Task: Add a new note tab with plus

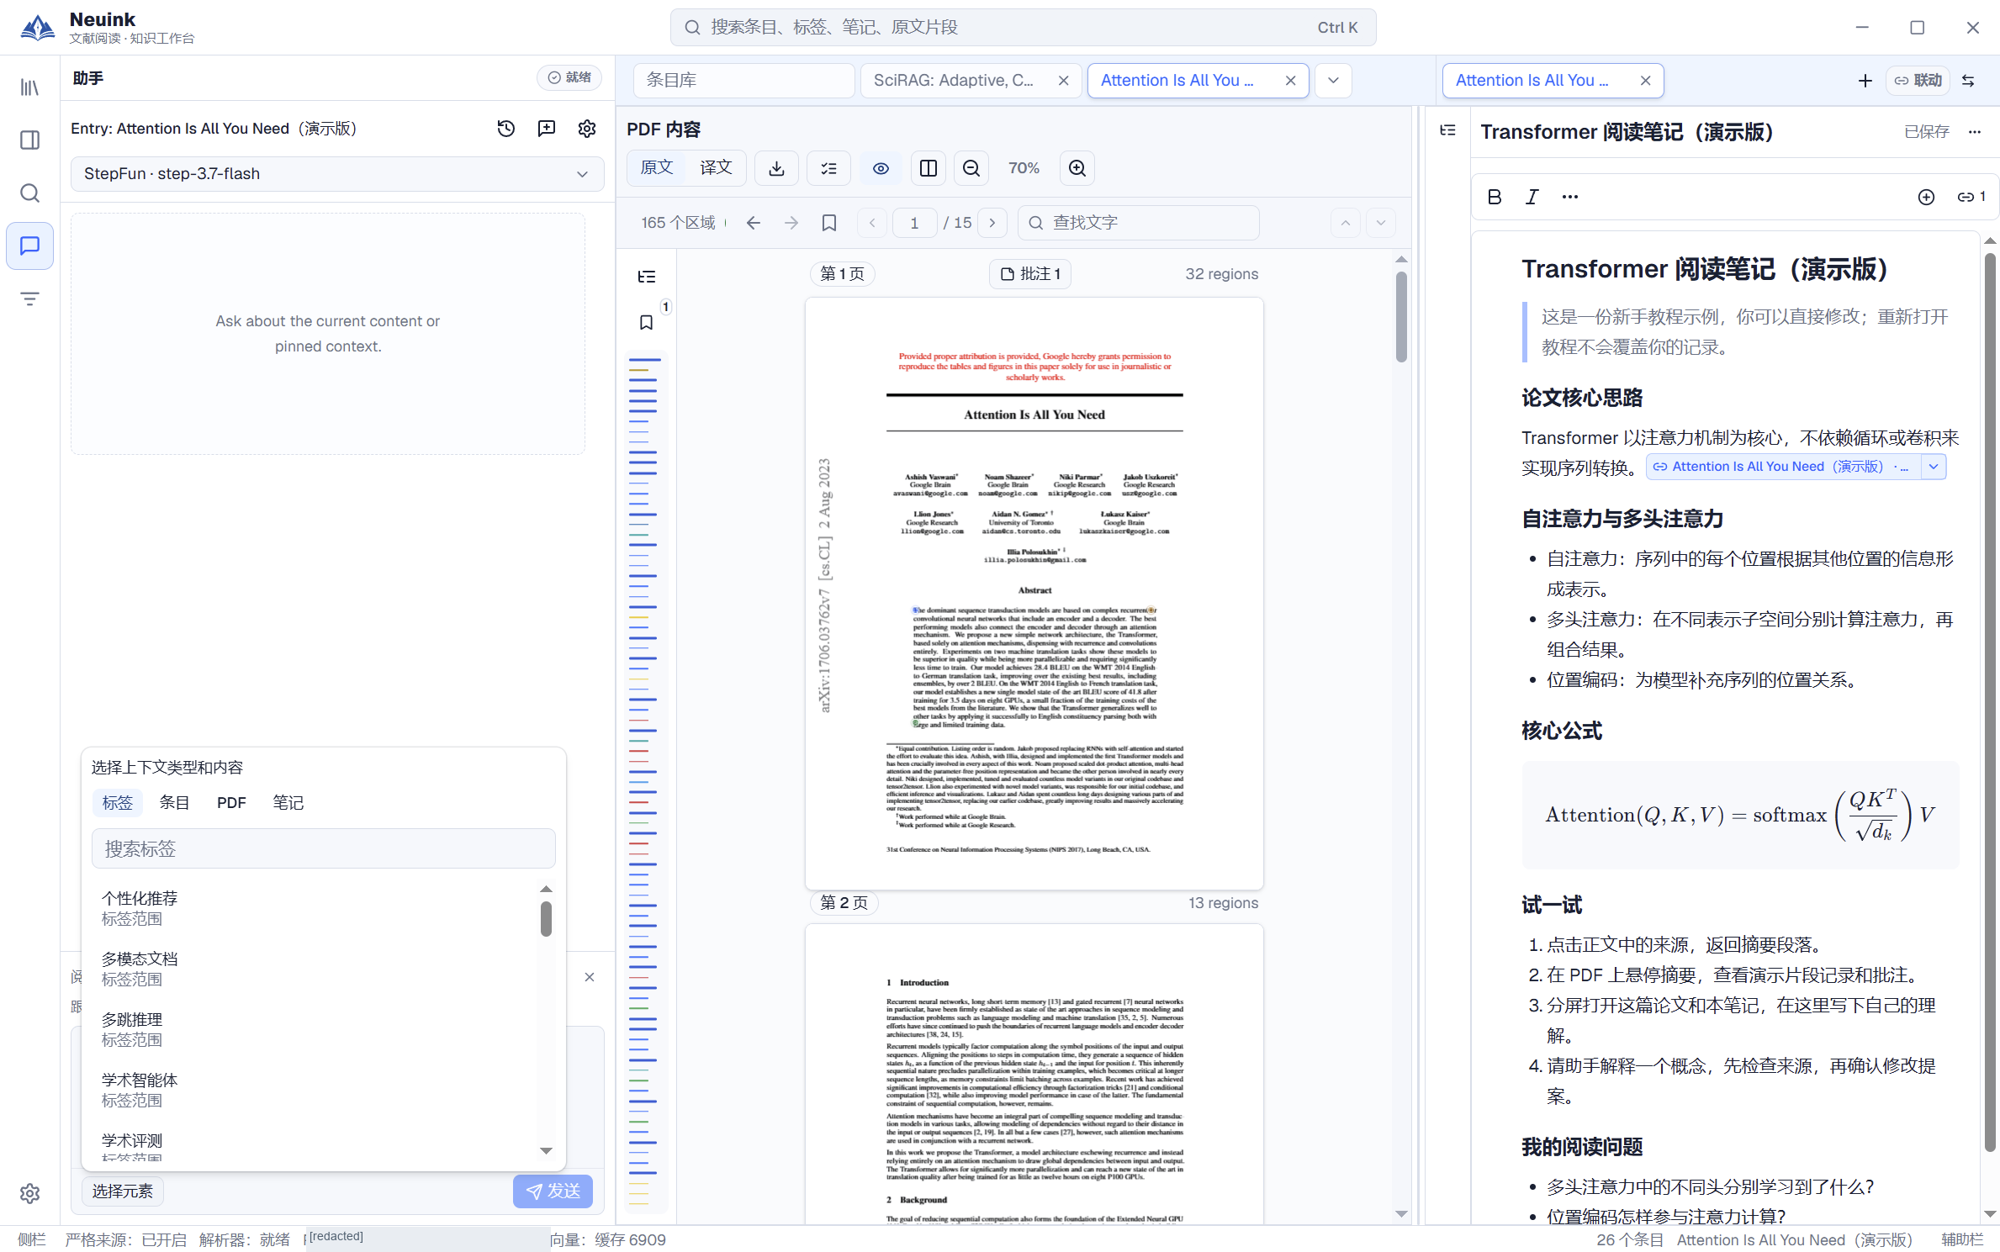Action: pyautogui.click(x=1865, y=81)
